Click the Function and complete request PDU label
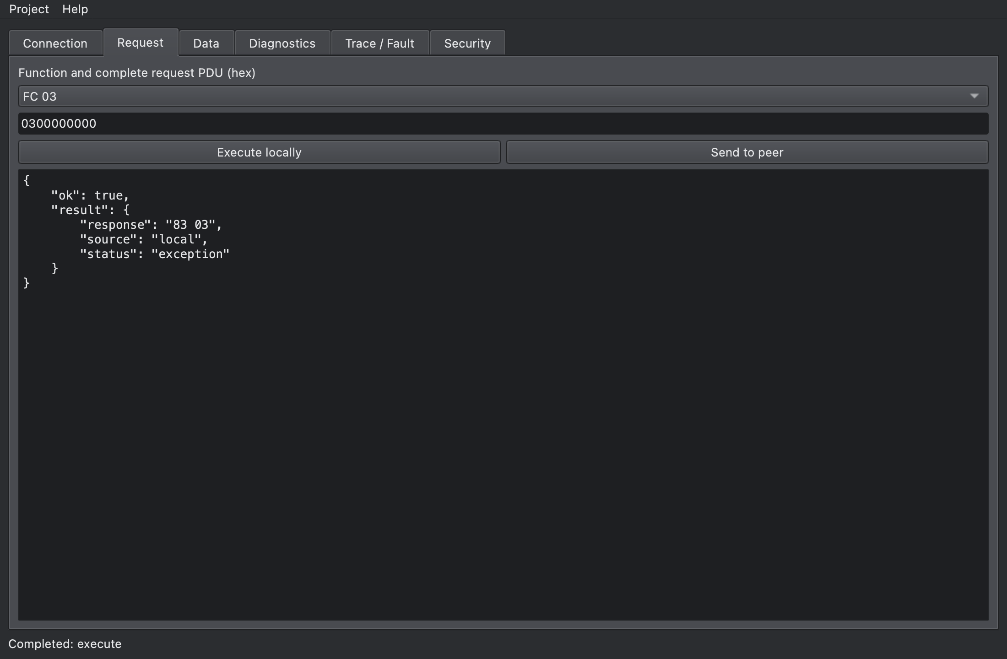 pyautogui.click(x=137, y=73)
